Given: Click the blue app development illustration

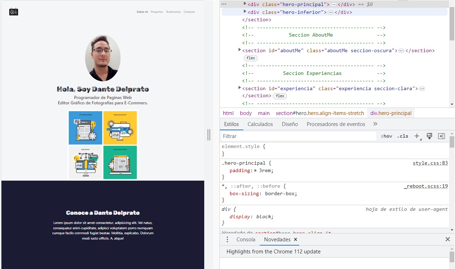Looking at the screenshot, I should (85, 128).
